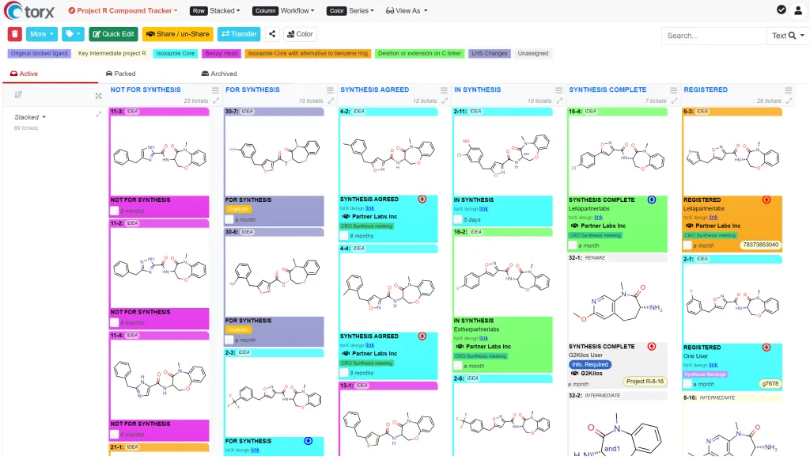Expand NOT FOR SYNTHESIS column via arrow icon
This screenshot has height=460, width=810.
(x=216, y=101)
